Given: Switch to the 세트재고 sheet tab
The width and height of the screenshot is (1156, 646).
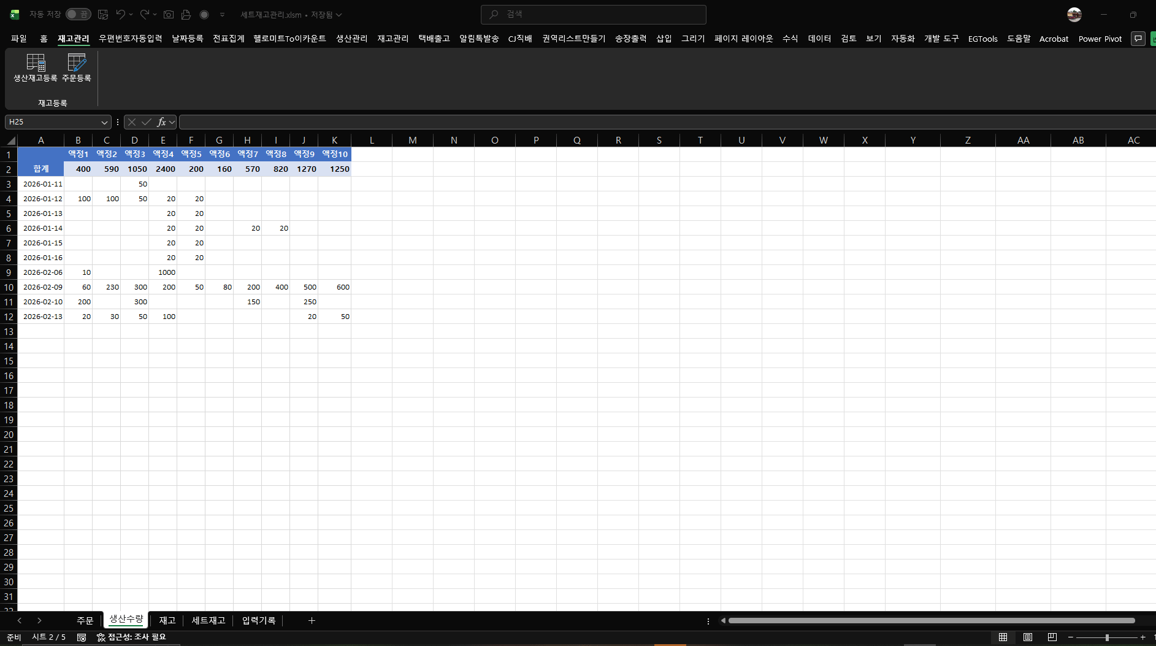Looking at the screenshot, I should (209, 621).
